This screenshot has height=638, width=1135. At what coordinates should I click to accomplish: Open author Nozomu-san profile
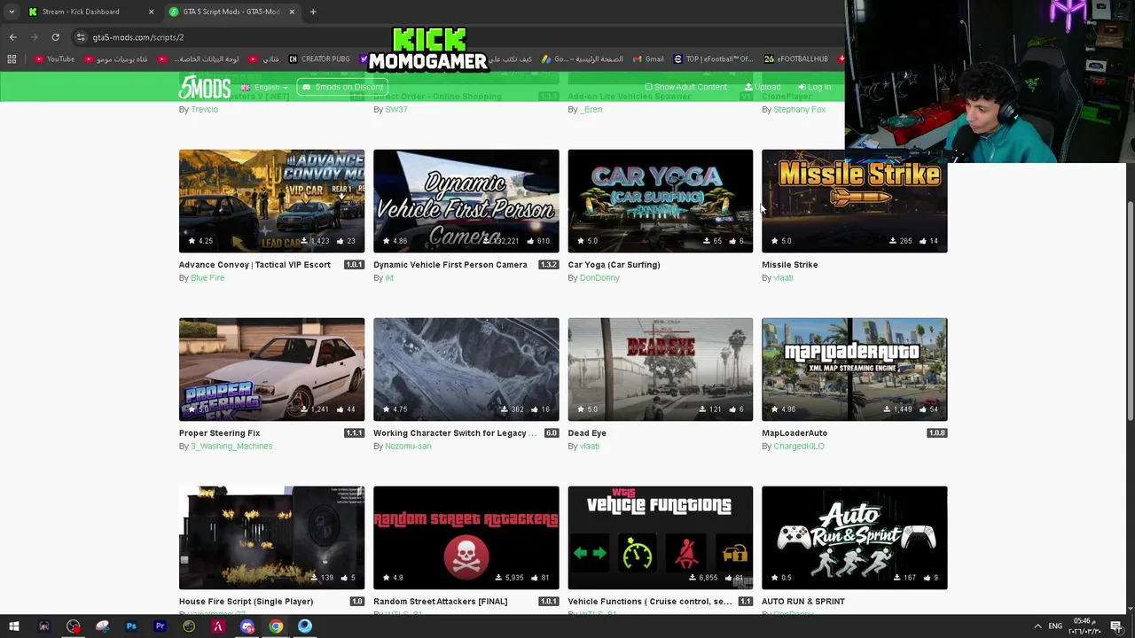[408, 447]
